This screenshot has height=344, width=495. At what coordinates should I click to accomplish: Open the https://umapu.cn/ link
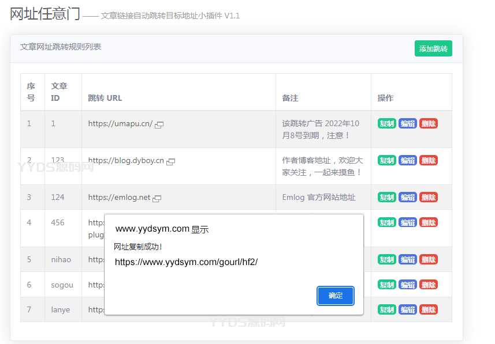120,123
